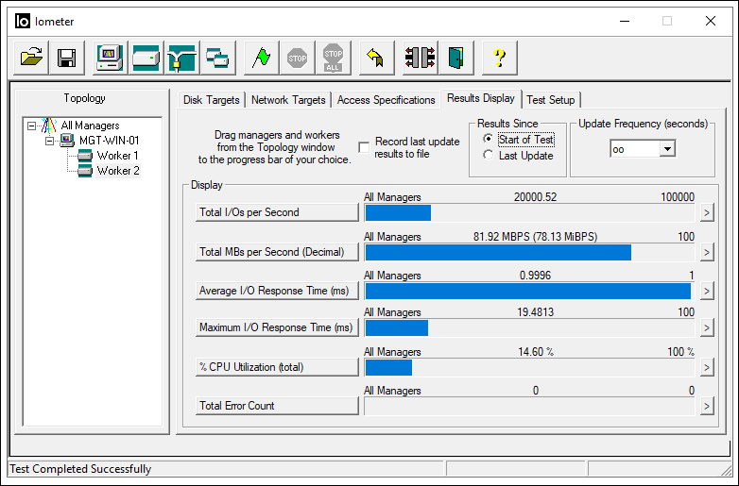Start a new disk worker from toolbar
739x486 pixels.
click(146, 59)
